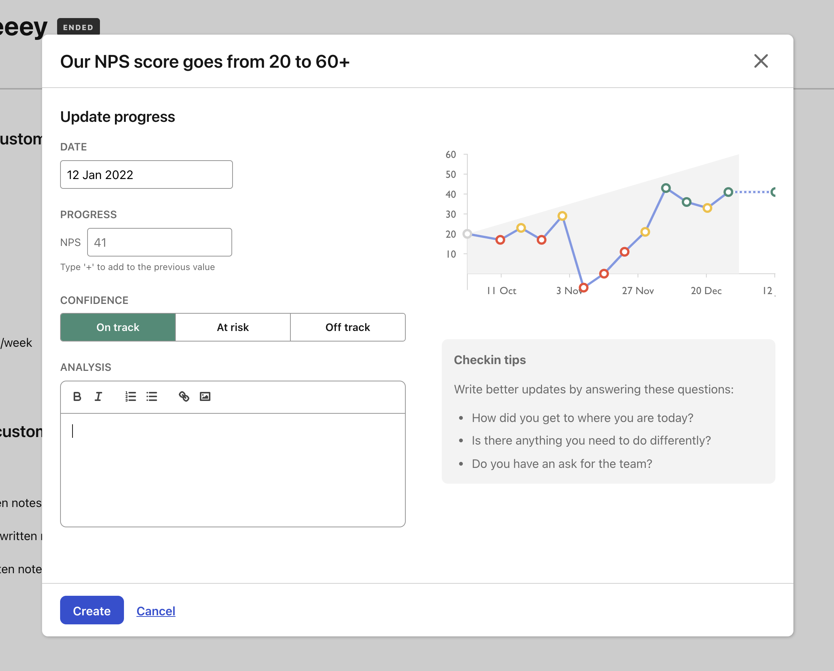
Task: Click inside the analysis text area
Action: [233, 469]
